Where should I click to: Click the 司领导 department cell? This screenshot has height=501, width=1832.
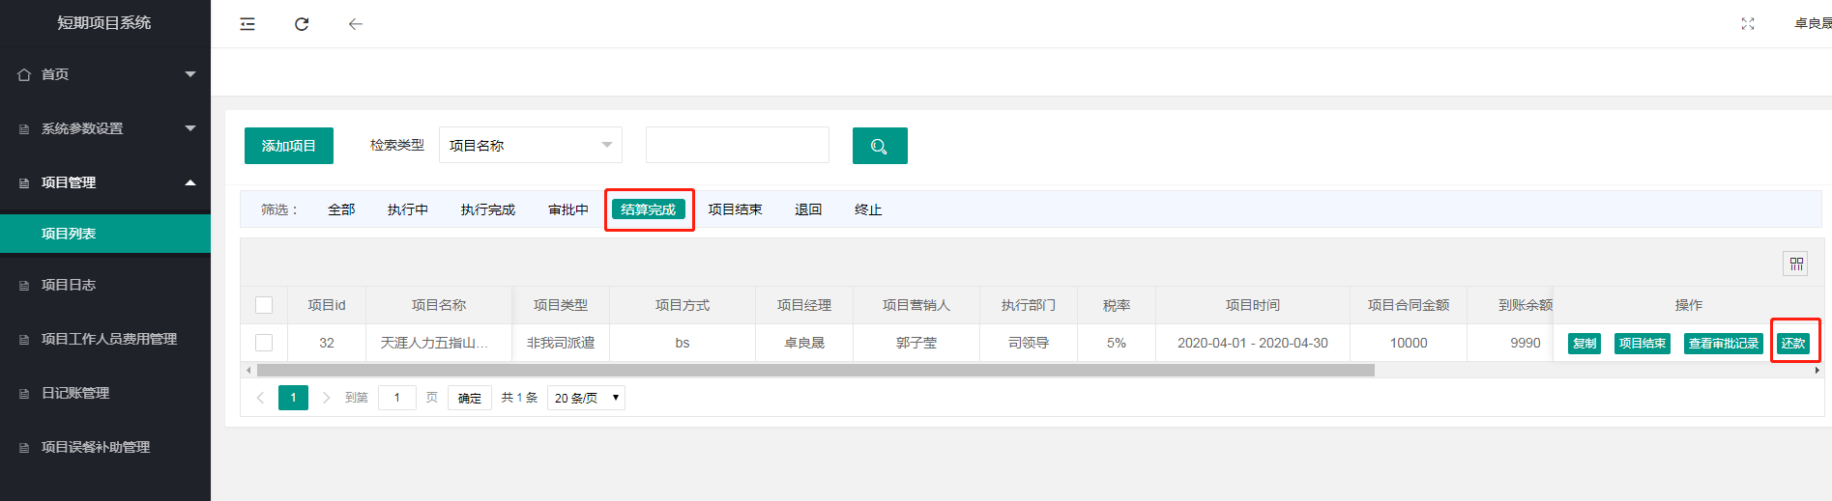click(x=1029, y=343)
